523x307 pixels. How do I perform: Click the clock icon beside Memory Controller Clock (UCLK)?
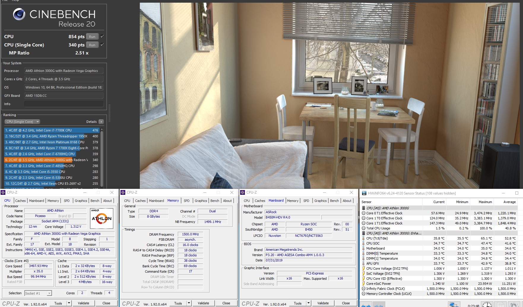(x=364, y=294)
